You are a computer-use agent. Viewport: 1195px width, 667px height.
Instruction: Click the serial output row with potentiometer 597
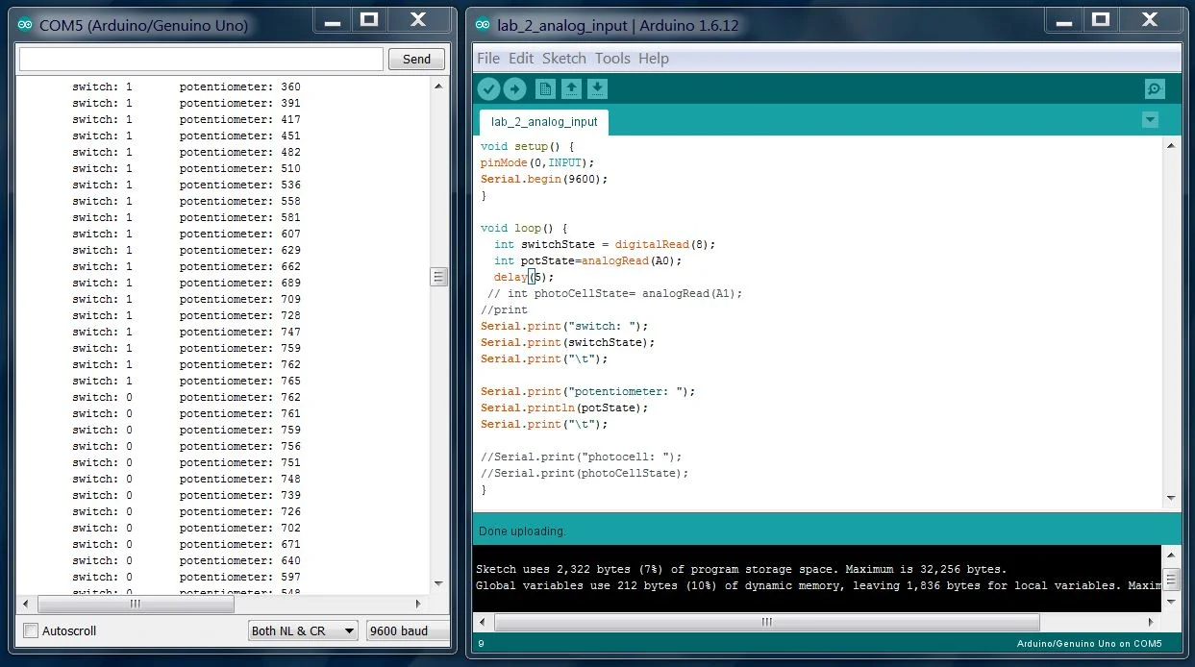click(x=187, y=577)
